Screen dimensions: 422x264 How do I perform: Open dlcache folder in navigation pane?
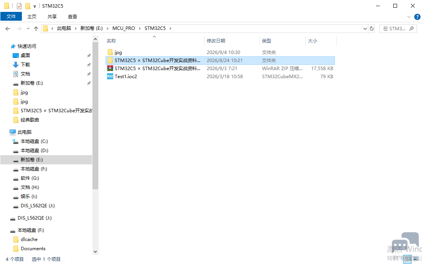[x=29, y=239]
